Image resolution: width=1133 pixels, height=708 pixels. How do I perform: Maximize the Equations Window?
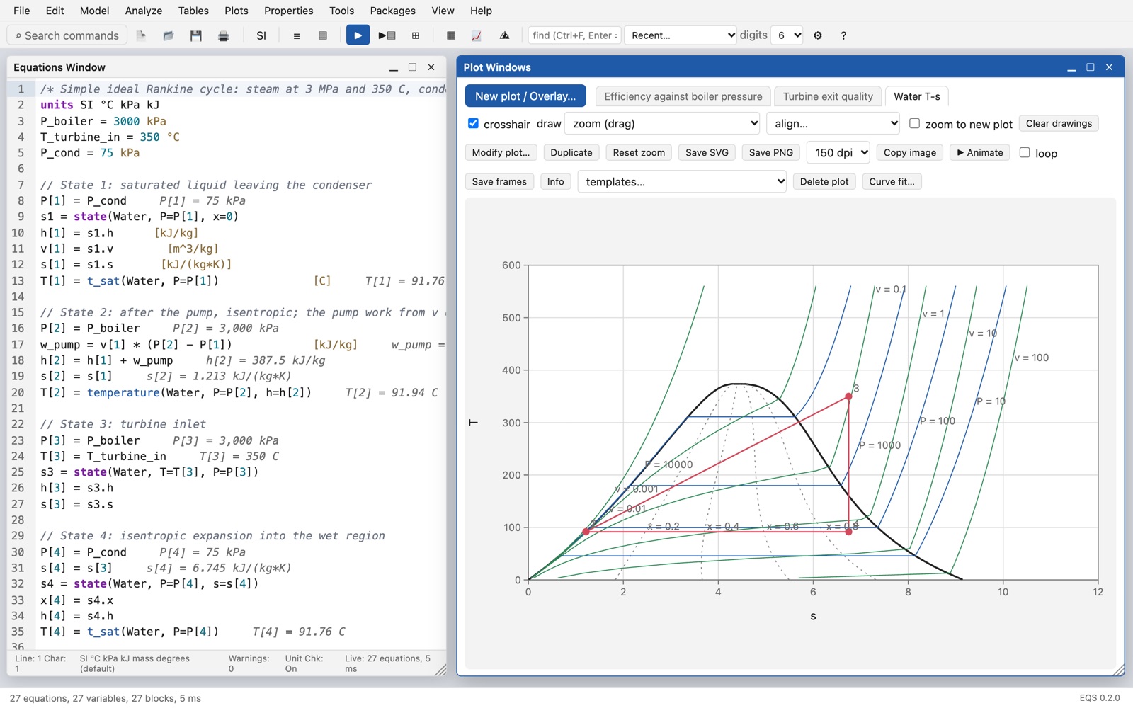[x=412, y=67]
